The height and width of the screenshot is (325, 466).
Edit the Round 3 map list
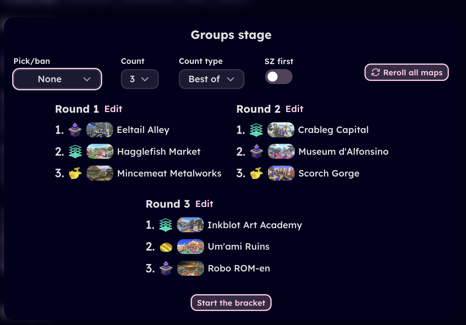[x=204, y=204]
